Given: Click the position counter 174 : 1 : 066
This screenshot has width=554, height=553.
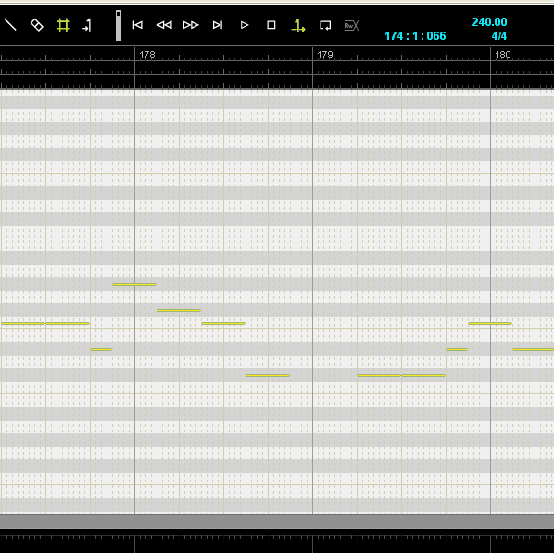Looking at the screenshot, I should point(415,36).
